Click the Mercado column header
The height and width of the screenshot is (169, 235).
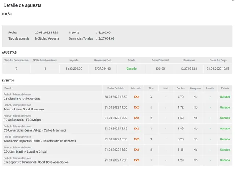coord(136,88)
